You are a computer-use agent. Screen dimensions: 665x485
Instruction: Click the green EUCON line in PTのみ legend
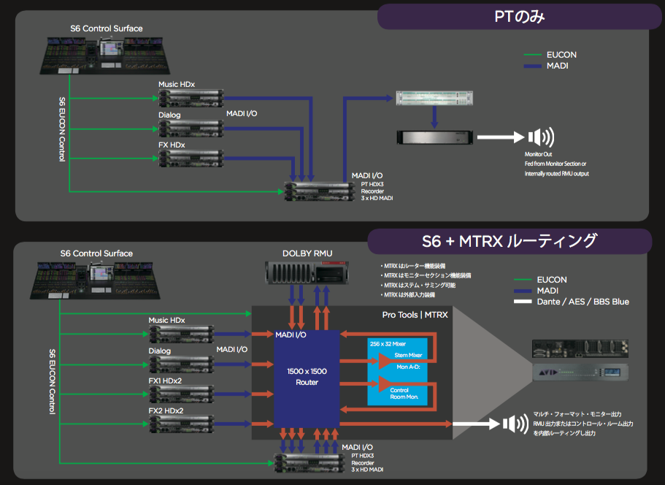533,55
